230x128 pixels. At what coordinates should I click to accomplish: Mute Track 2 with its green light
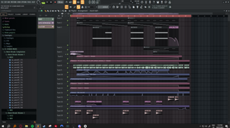click(x=68, y=25)
